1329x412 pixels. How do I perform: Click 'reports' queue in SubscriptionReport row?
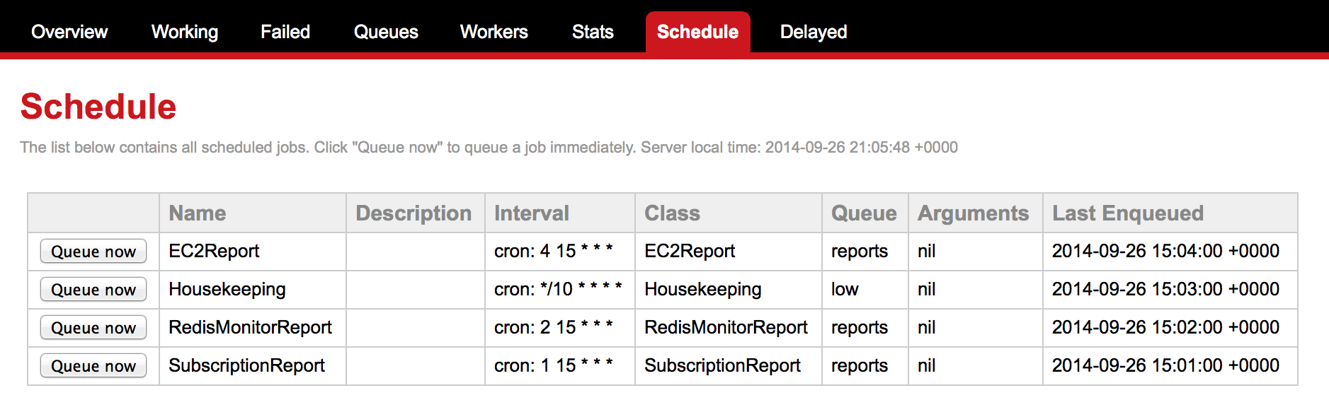(860, 365)
